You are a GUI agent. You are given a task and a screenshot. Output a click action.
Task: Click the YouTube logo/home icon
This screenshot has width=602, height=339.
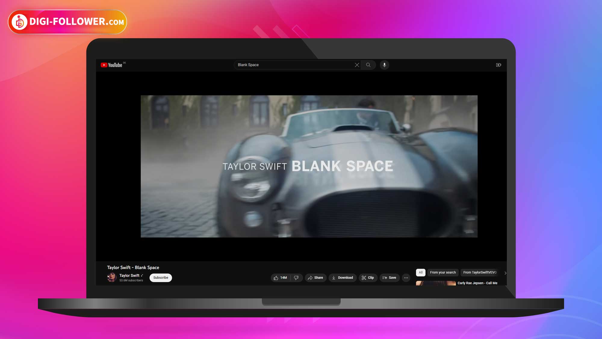112,65
